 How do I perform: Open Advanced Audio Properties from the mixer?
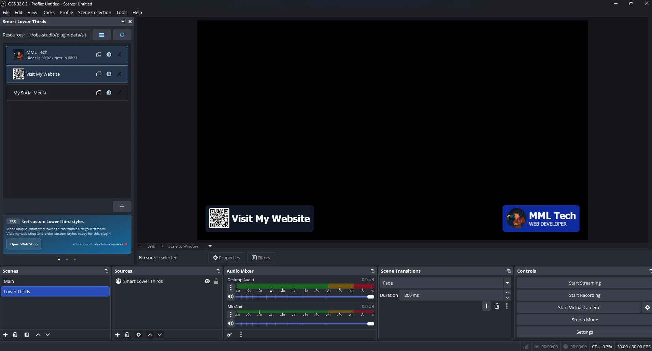click(229, 335)
